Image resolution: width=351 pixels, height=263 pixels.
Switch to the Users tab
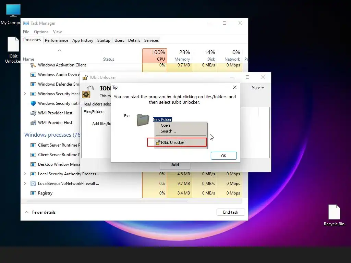[x=119, y=40]
